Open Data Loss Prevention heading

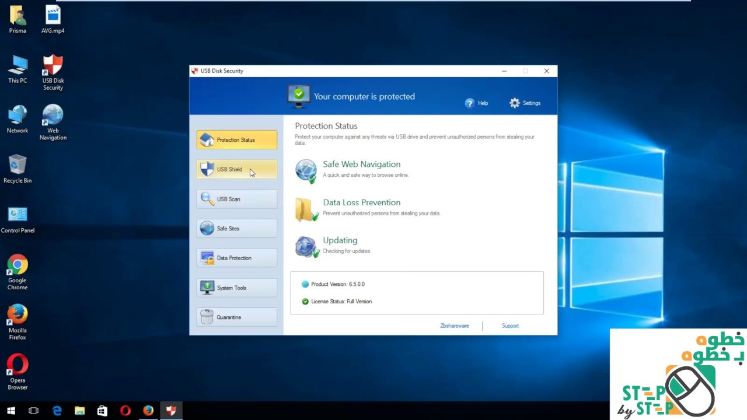(362, 202)
